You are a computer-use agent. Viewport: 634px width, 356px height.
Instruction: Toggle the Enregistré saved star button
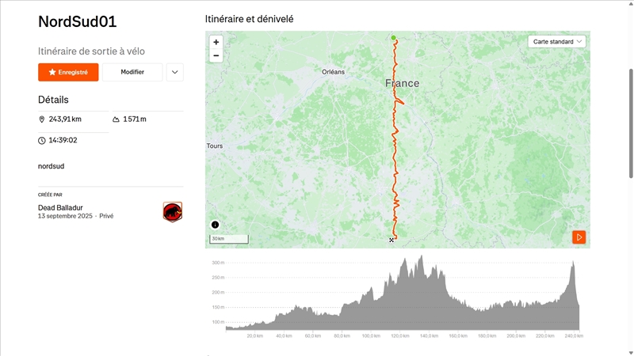click(68, 72)
